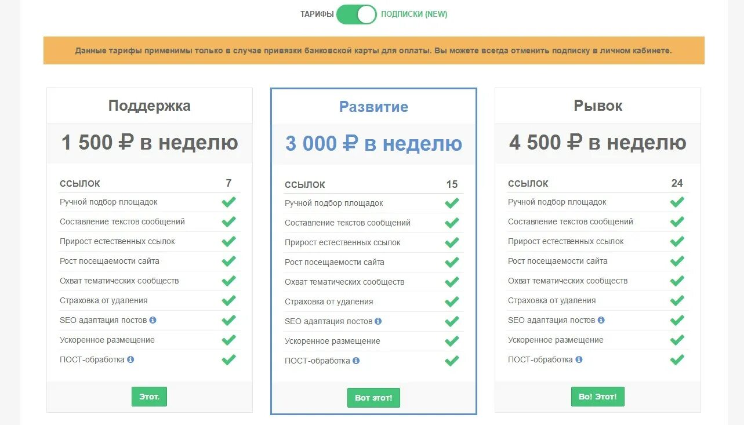Click checkmark for Страховка от удаления in Поддержка

coord(229,300)
